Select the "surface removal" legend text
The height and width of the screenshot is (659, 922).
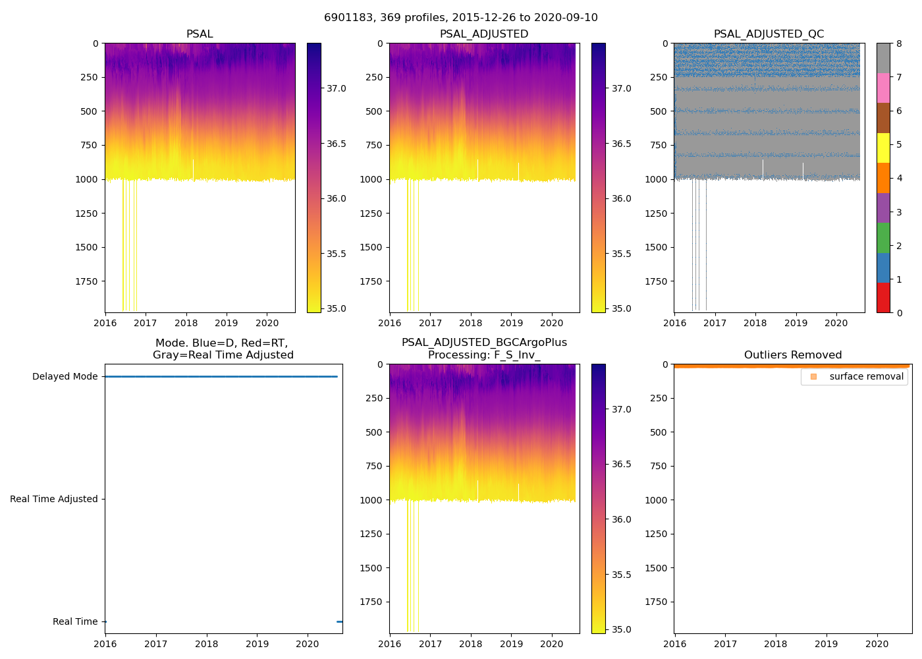(866, 376)
